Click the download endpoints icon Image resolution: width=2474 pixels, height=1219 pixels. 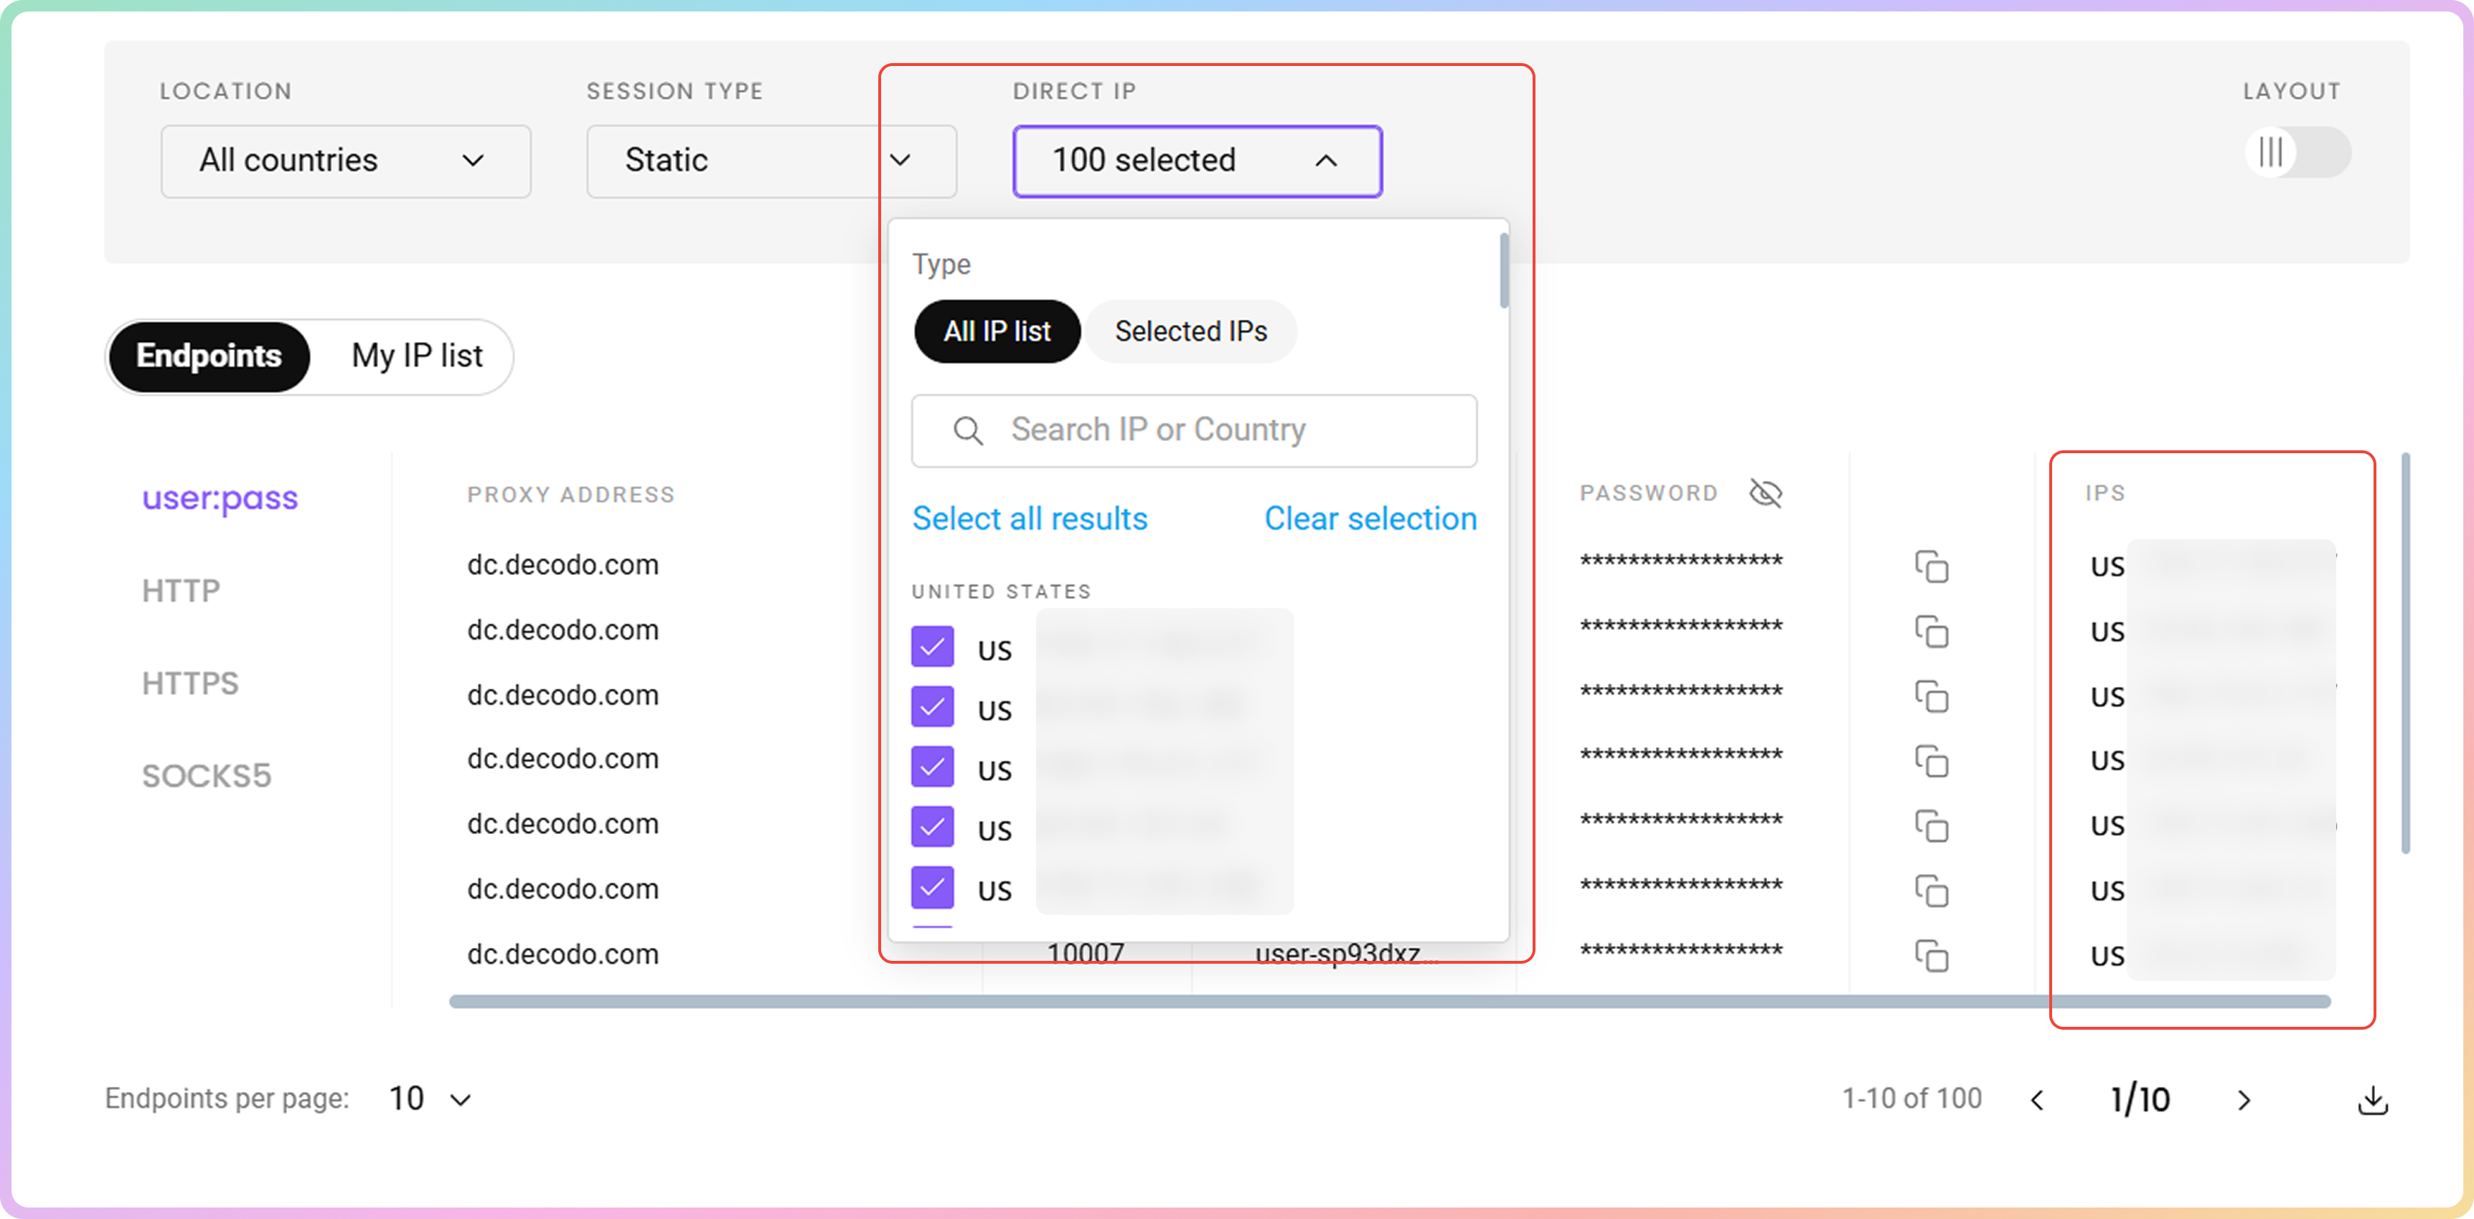pyautogui.click(x=2372, y=1100)
